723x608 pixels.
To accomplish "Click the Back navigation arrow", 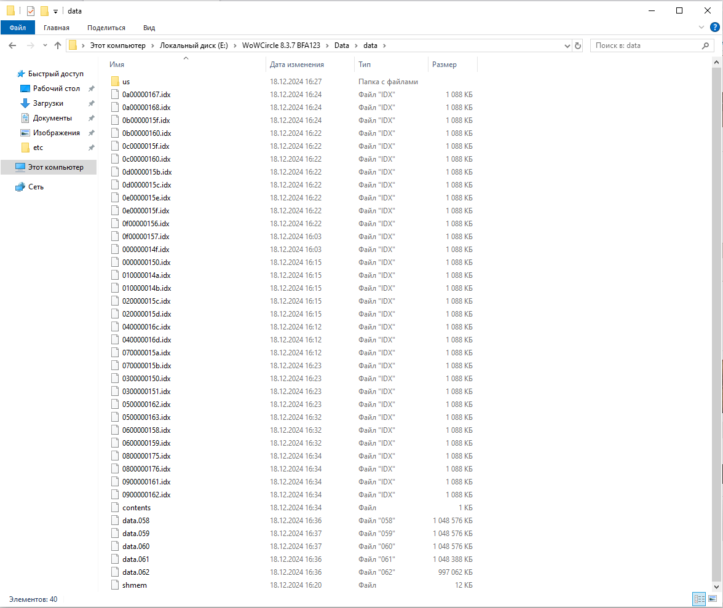I will 12,45.
